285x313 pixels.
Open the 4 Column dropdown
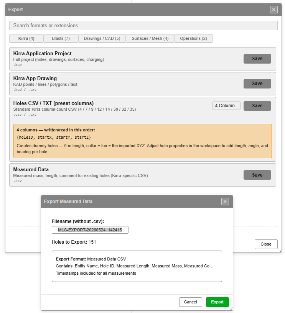click(x=226, y=106)
